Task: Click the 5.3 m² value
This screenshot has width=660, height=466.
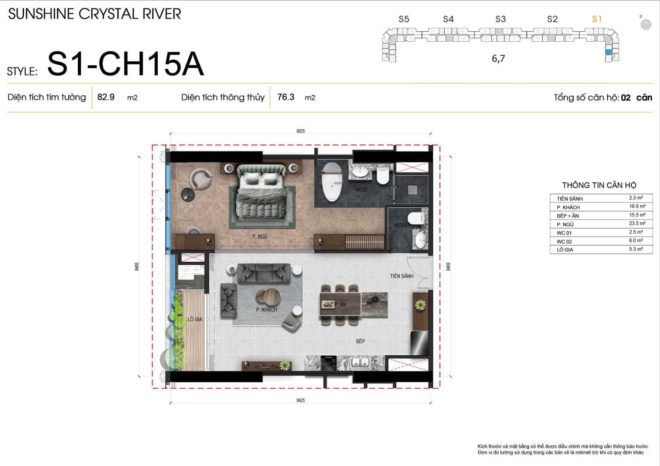Action: [636, 249]
